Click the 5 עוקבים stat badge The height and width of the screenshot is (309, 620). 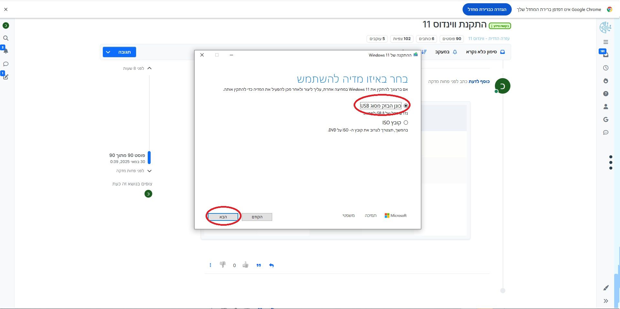[x=377, y=39]
